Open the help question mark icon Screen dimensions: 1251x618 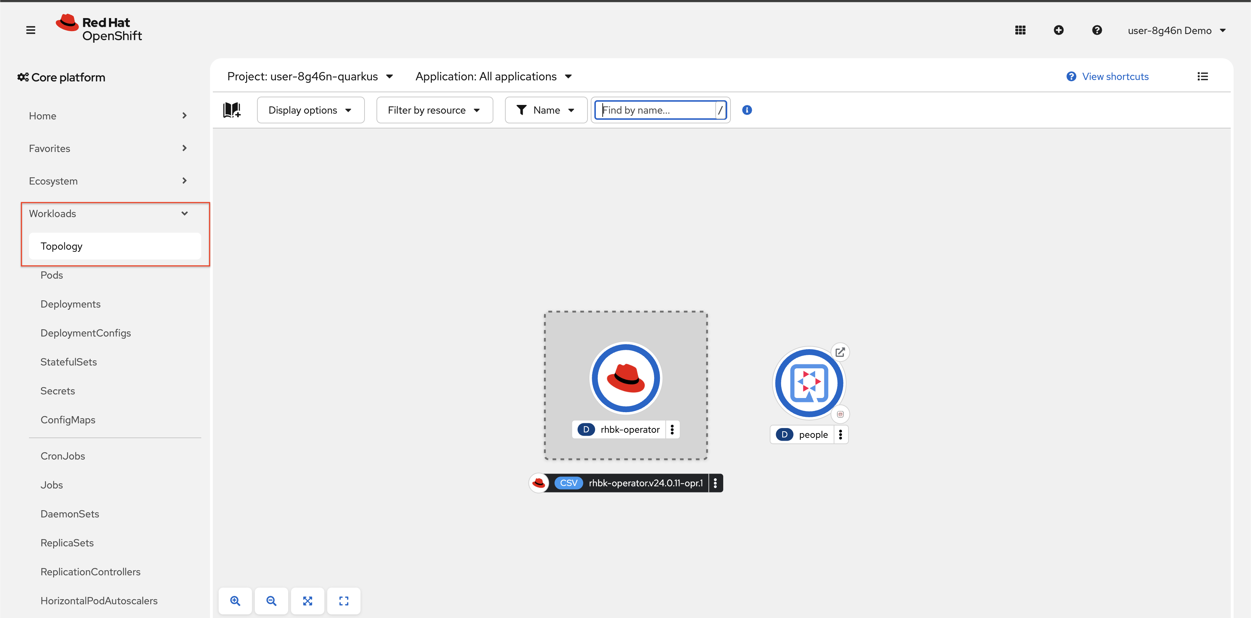click(1096, 30)
